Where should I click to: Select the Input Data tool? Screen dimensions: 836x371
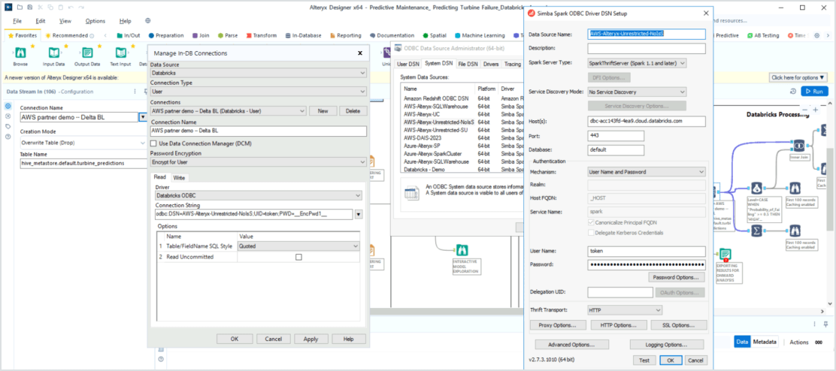point(53,53)
